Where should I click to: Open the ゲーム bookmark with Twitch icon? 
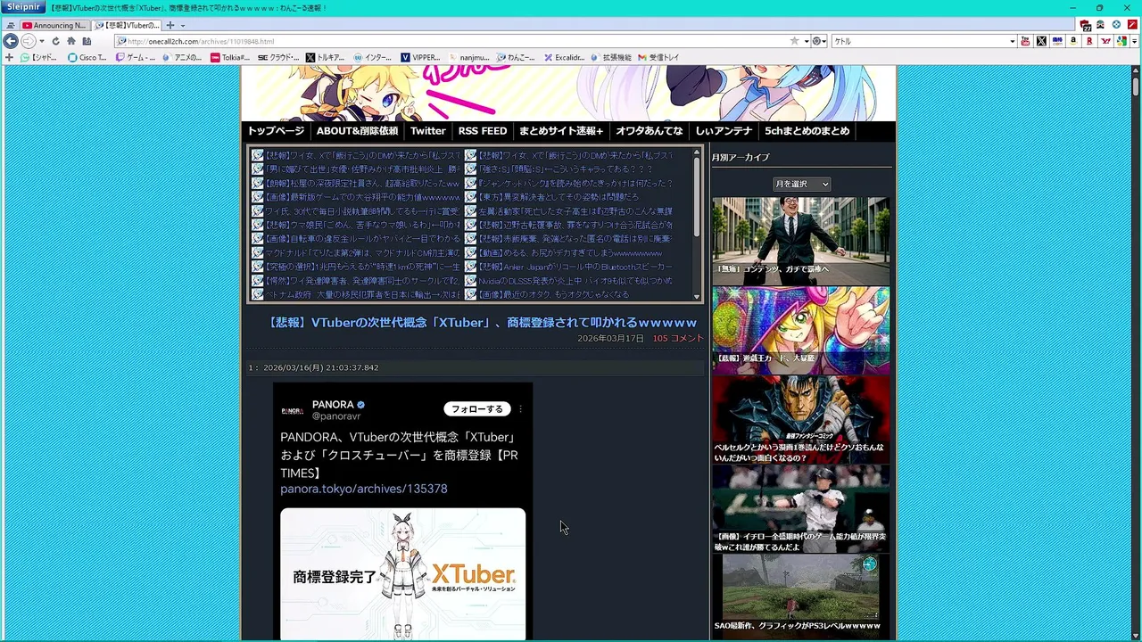coord(137,57)
